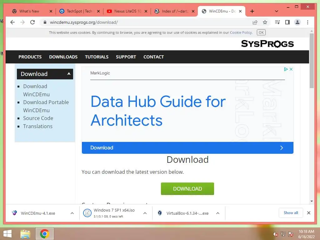Click the scrollbar down arrow

coord(312,201)
